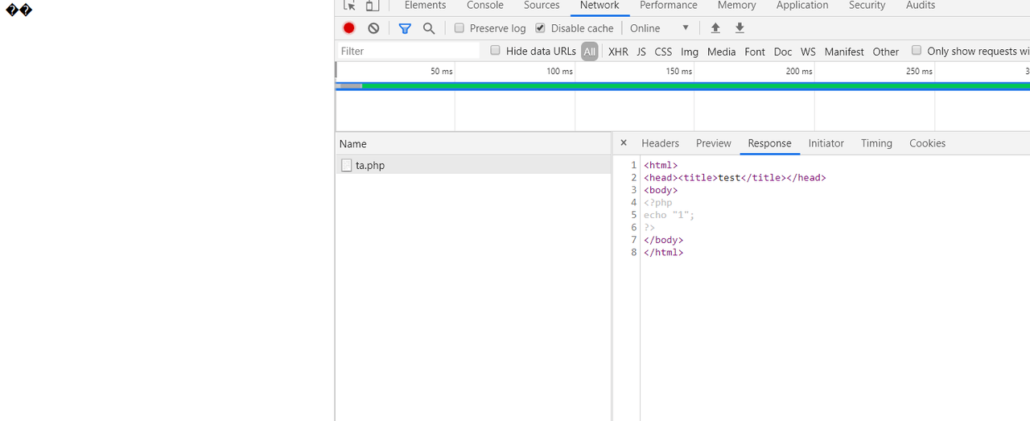
Task: Toggle the device toolbar icon
Action: [372, 6]
